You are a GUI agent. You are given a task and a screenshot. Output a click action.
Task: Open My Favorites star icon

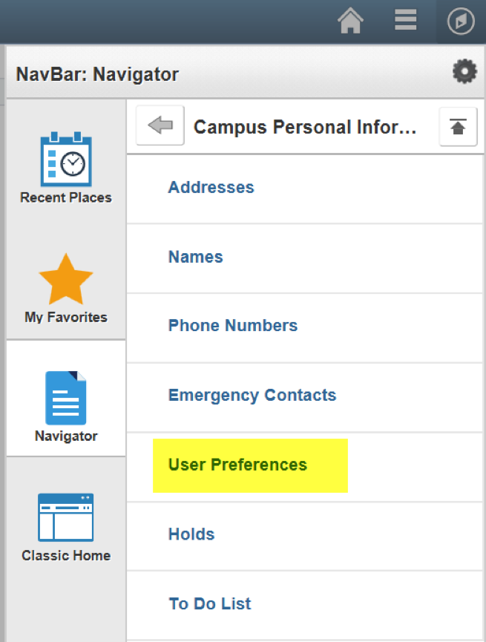point(66,279)
